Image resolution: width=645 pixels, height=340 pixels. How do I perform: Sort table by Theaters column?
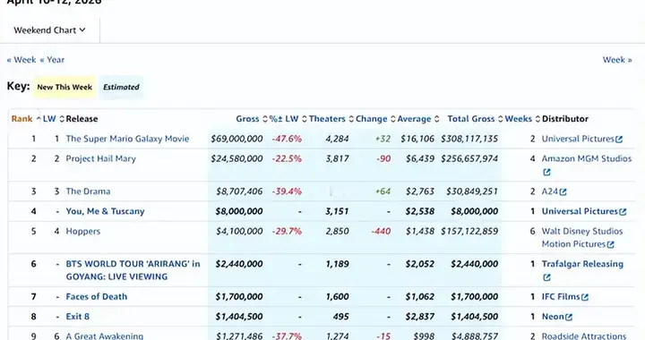(x=331, y=119)
